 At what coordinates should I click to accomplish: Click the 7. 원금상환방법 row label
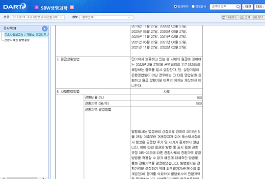click(x=68, y=59)
